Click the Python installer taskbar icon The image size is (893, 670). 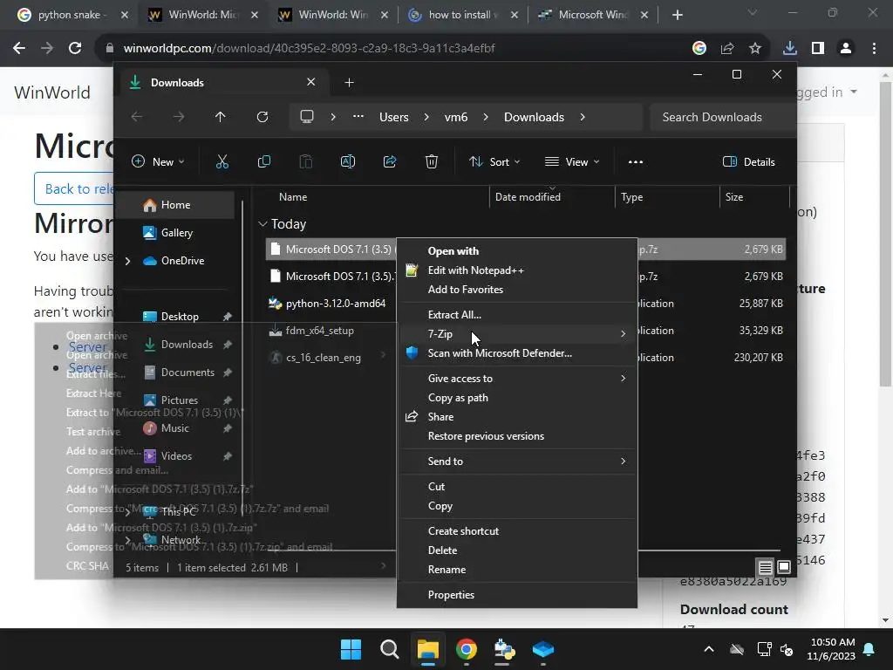[x=505, y=649]
